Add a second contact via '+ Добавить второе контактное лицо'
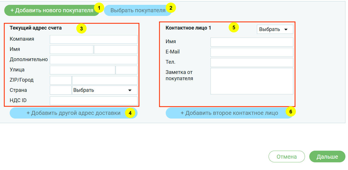This screenshot has width=348, height=170. [x=229, y=113]
